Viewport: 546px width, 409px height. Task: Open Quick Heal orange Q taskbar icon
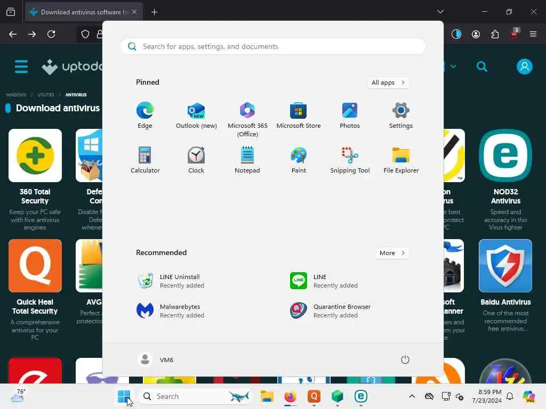tap(314, 396)
